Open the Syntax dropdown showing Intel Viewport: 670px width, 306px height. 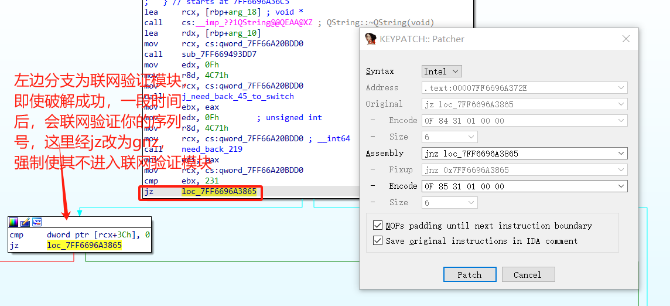tap(442, 72)
